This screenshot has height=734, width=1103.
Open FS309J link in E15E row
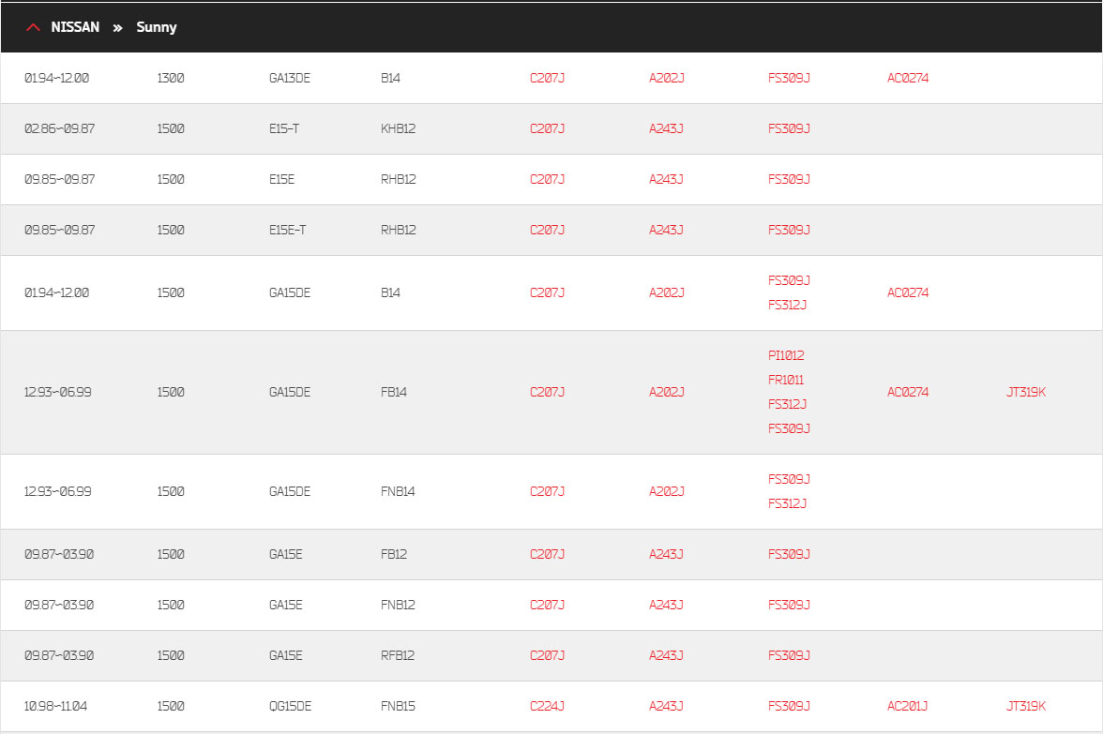(789, 179)
